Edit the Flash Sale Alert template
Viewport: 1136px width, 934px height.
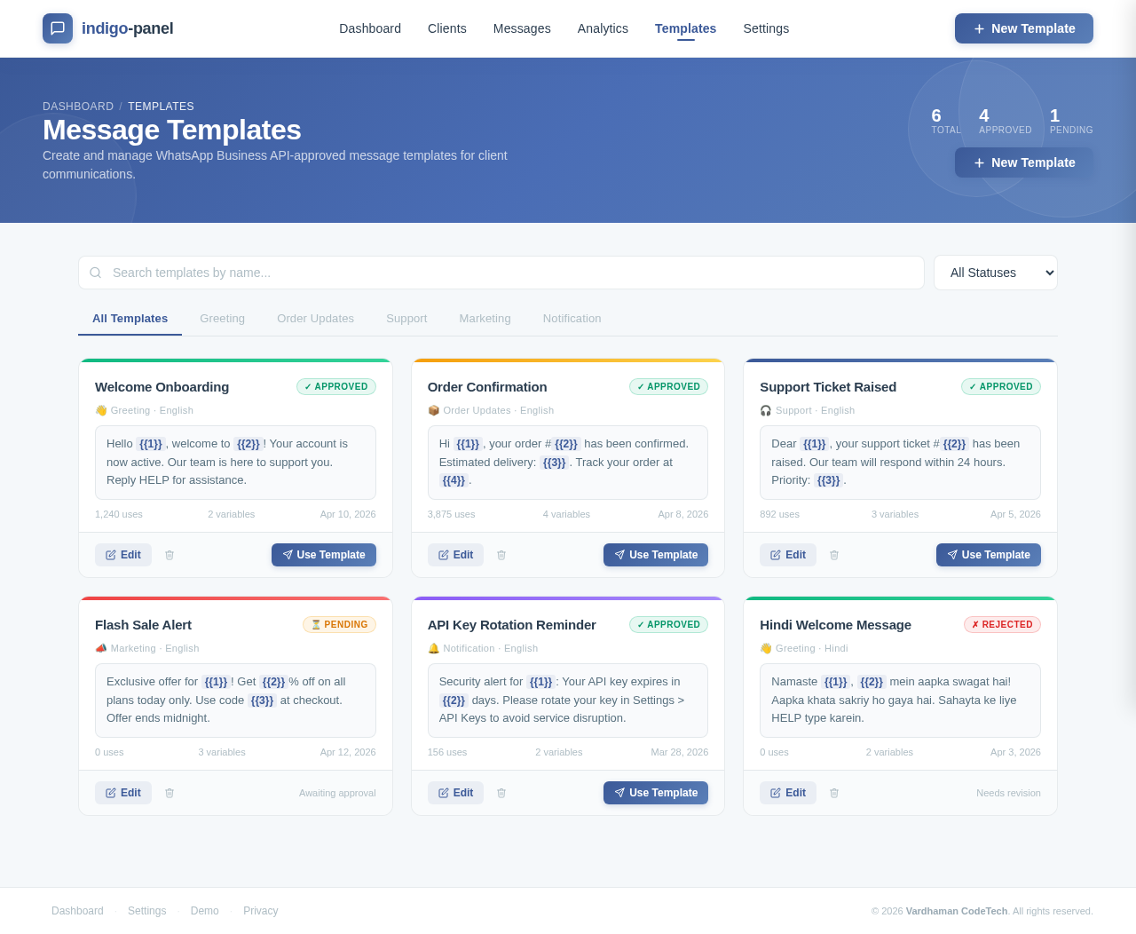(123, 793)
